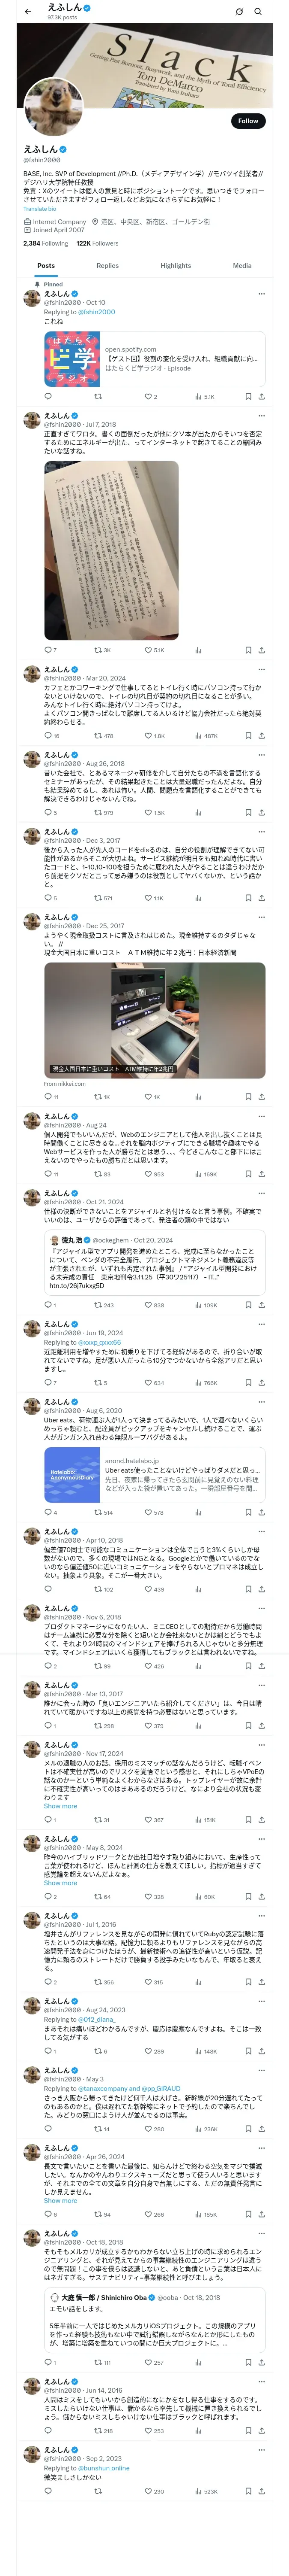The height and width of the screenshot is (2576, 289).
Task: Click the Follow button
Action: [x=247, y=120]
